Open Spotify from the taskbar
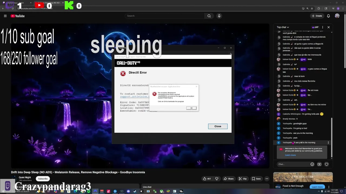346x194 pixels. 88,191
